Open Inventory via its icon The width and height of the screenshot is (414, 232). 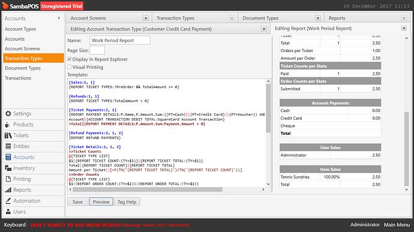point(8,168)
